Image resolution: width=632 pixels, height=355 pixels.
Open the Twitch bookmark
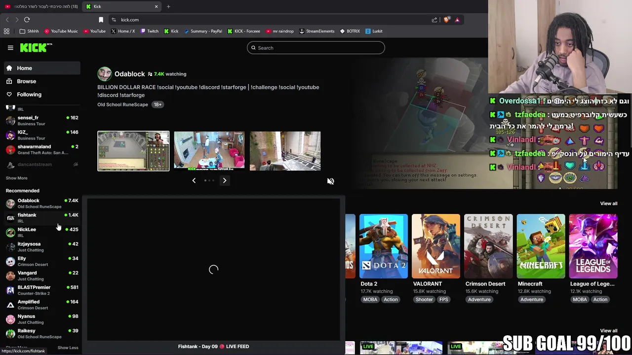[x=150, y=31]
